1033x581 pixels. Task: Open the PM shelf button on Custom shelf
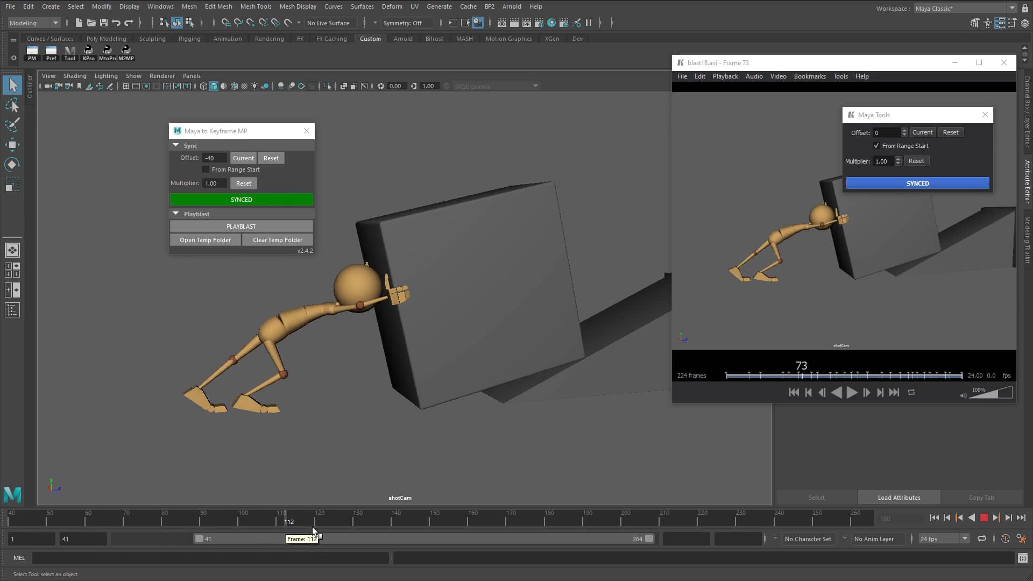point(32,51)
